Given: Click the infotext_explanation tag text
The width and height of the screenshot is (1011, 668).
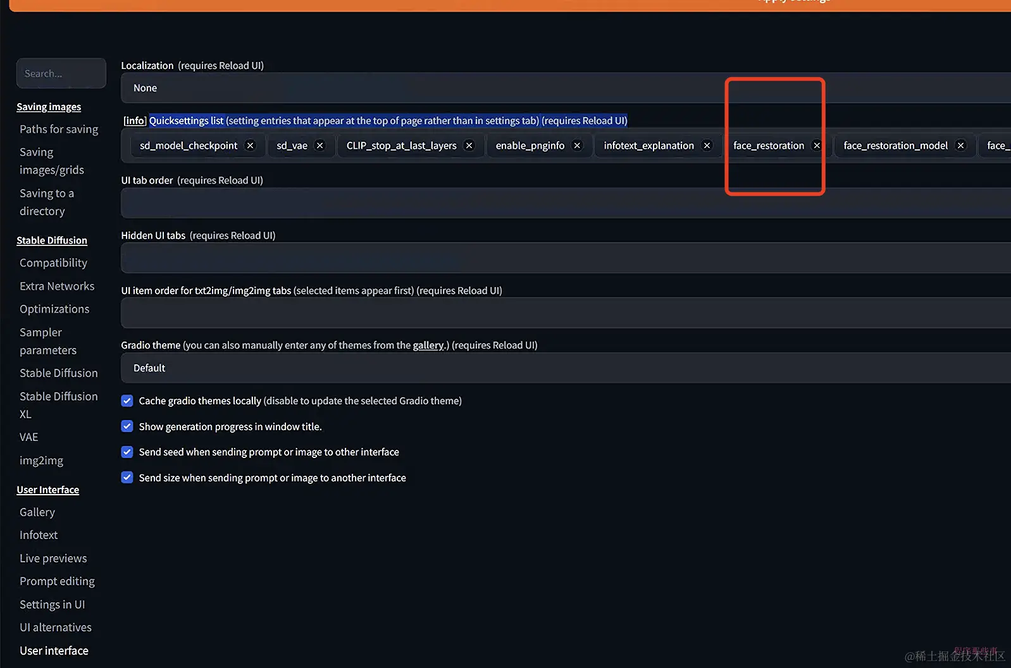Looking at the screenshot, I should [x=649, y=145].
